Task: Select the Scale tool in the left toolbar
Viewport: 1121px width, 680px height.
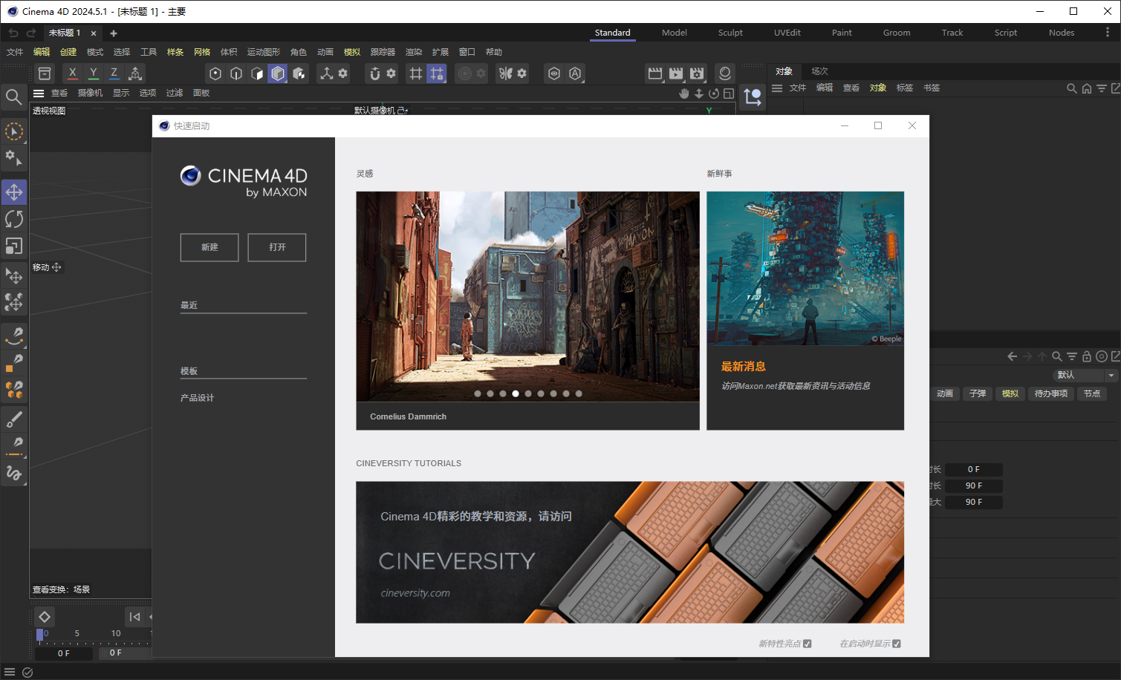Action: 14,246
